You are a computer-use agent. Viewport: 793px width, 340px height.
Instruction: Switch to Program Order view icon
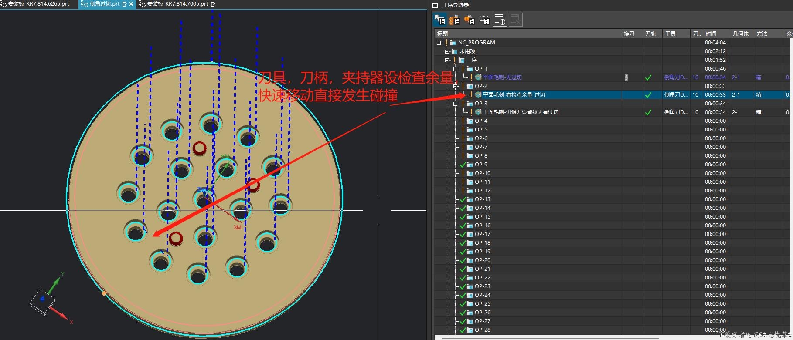pos(440,20)
